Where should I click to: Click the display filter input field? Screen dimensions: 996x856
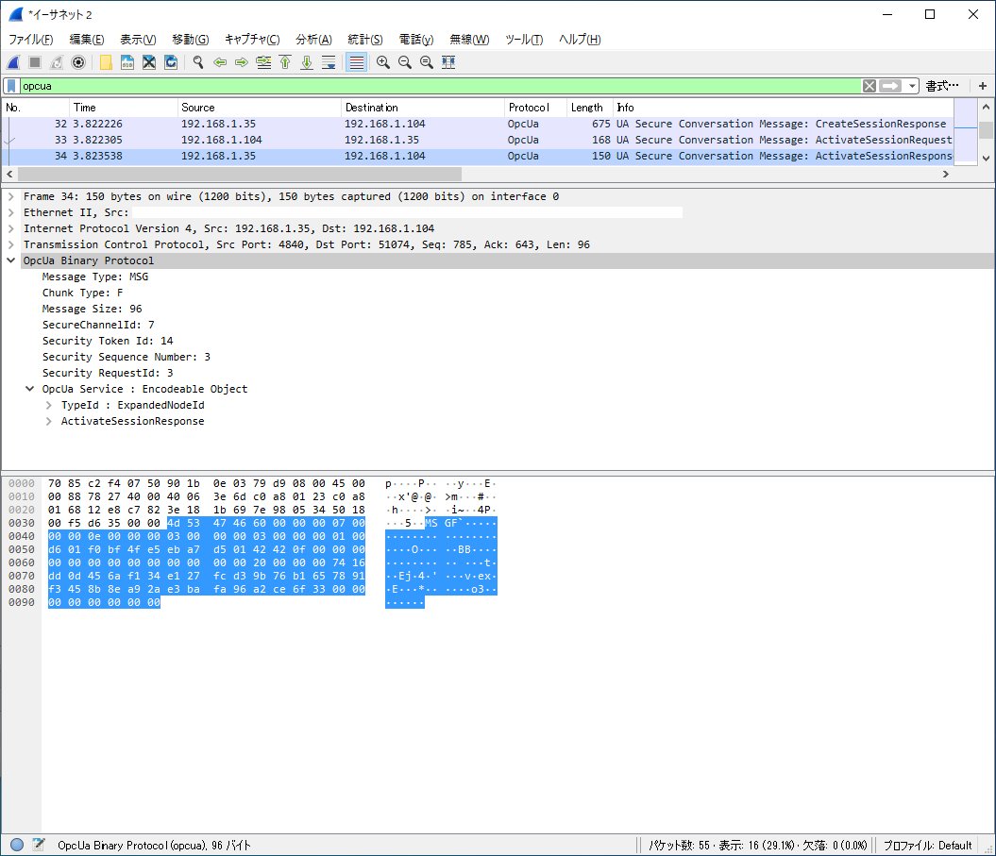tap(441, 86)
